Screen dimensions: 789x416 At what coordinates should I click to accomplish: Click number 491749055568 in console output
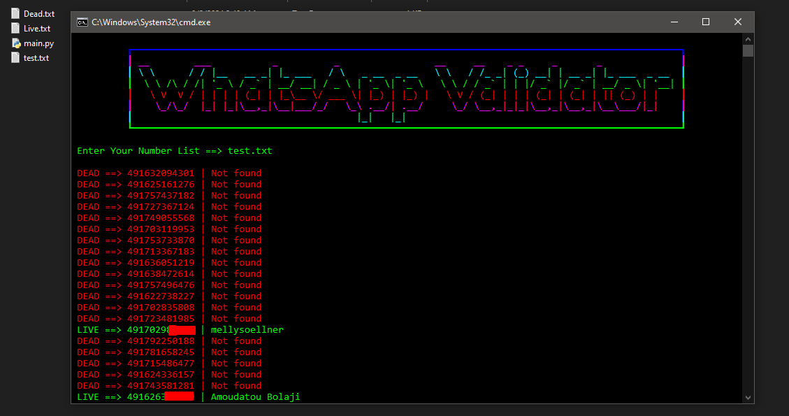click(x=161, y=218)
